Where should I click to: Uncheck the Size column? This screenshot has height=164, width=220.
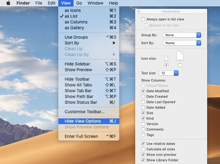(x=143, y=113)
